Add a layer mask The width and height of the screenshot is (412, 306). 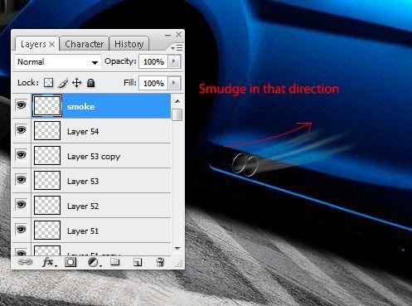tap(70, 262)
